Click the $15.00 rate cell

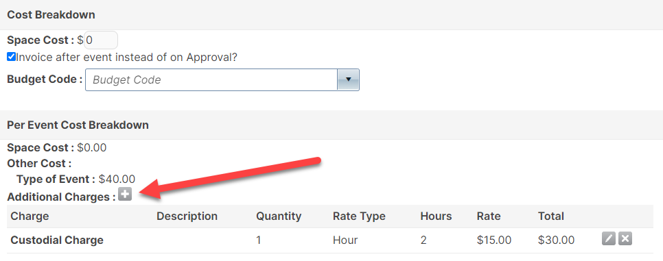pos(494,240)
